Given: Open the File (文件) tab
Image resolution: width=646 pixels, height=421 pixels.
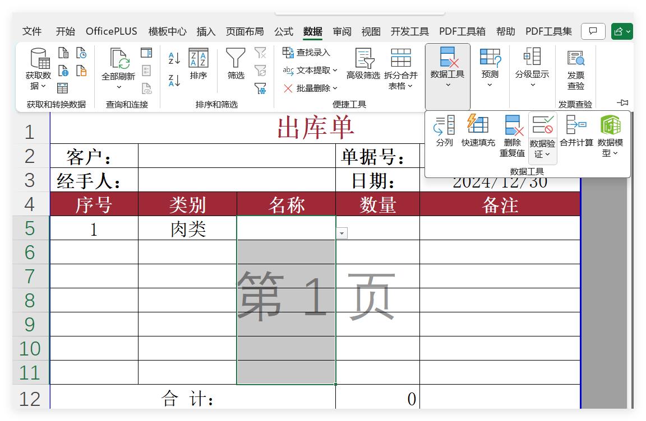Looking at the screenshot, I should [x=32, y=31].
